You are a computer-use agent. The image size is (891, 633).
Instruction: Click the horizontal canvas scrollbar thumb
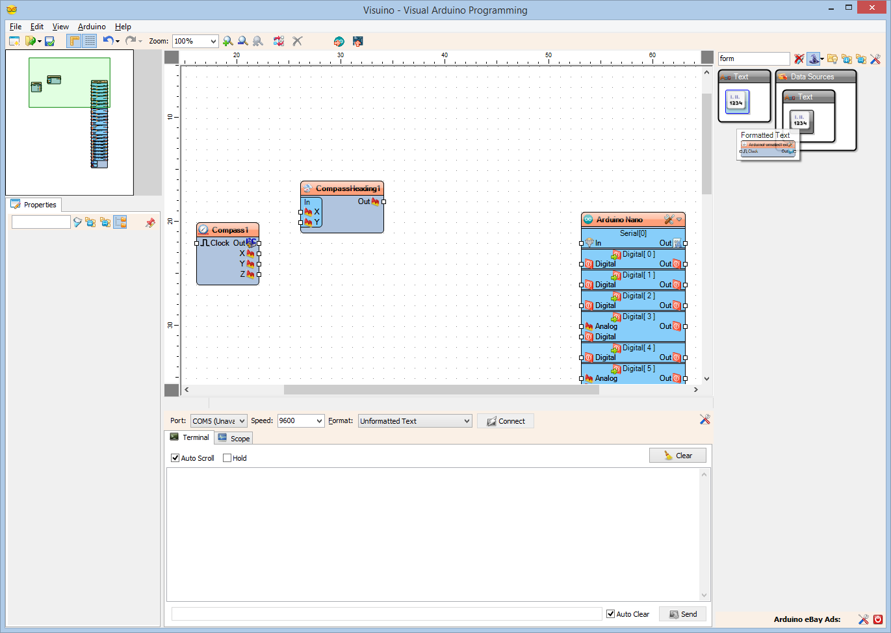(x=441, y=390)
